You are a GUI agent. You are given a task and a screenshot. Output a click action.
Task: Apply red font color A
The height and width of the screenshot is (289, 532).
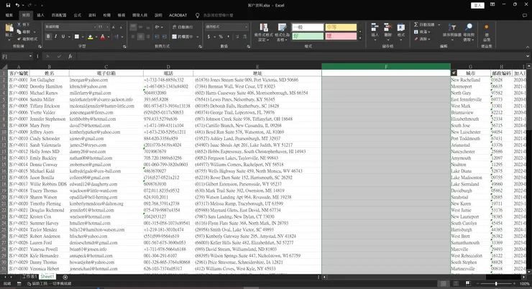(x=103, y=37)
